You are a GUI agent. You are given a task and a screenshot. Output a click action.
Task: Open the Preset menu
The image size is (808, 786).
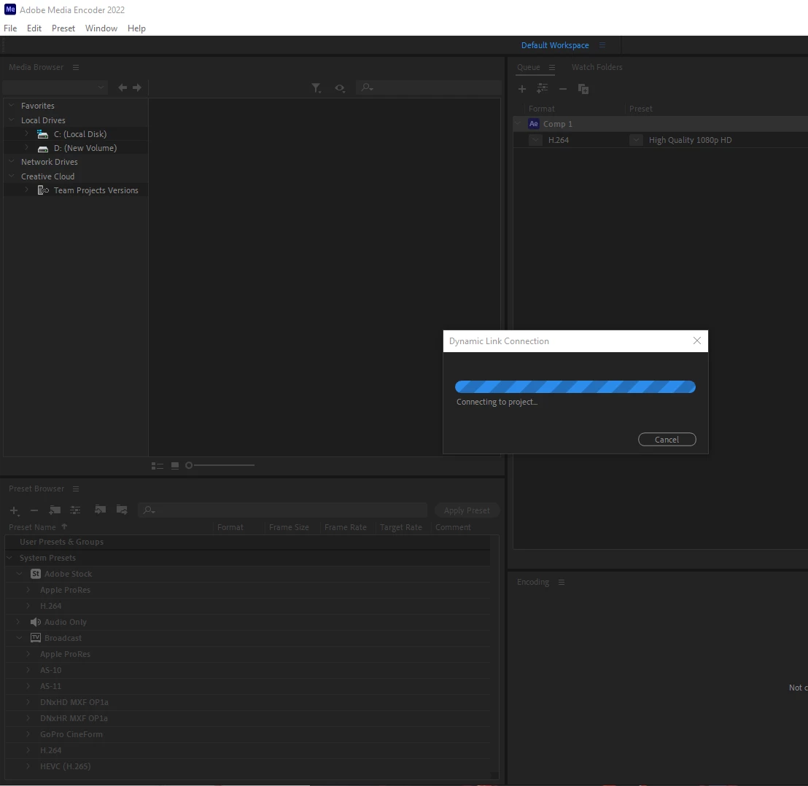(63, 28)
